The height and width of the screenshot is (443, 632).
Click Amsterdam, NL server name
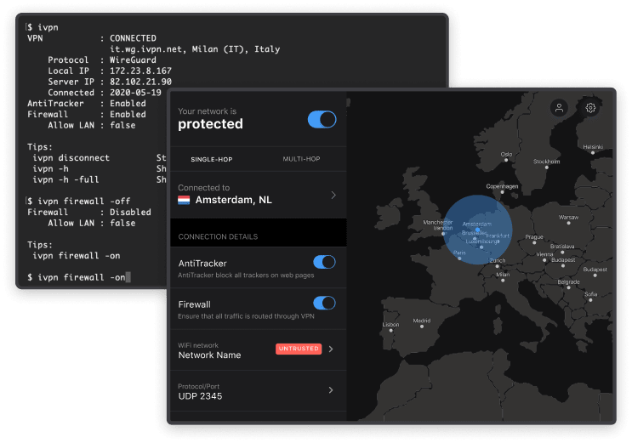click(x=233, y=200)
